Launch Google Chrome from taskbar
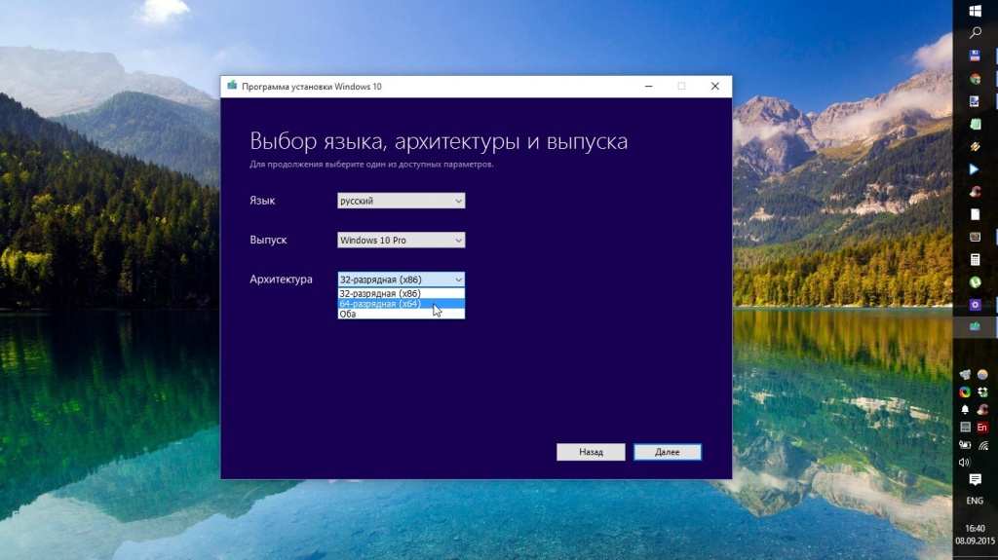This screenshot has height=560, width=998. pyautogui.click(x=975, y=79)
